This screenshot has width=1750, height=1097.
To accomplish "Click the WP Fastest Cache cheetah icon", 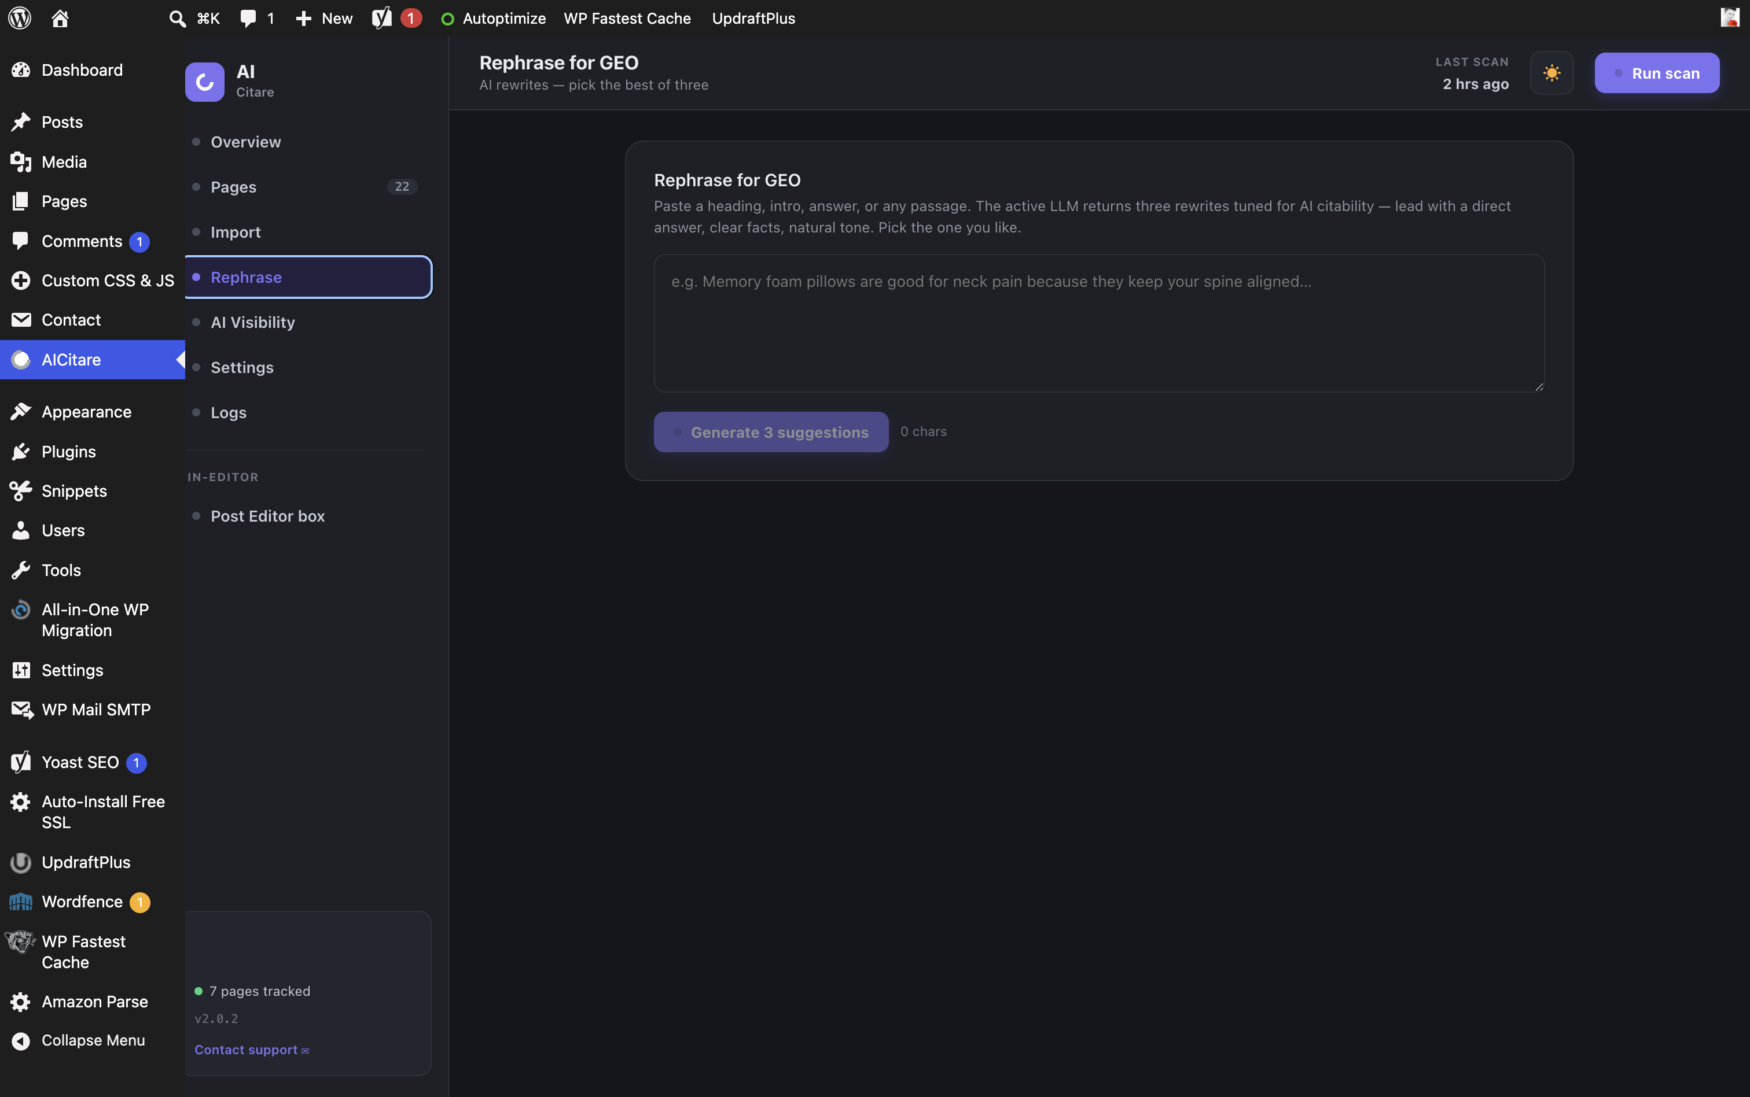I will (20, 942).
